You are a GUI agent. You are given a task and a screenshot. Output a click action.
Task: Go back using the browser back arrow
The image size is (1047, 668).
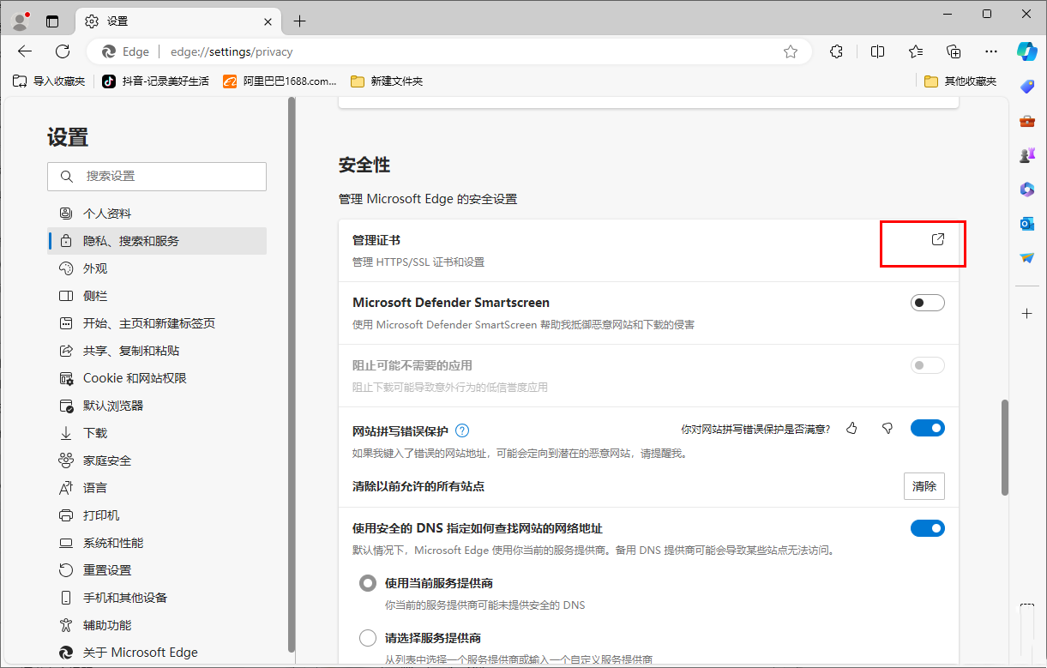(24, 51)
